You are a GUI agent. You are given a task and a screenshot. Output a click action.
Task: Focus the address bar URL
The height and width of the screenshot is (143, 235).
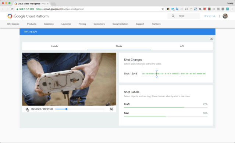coord(60,9)
